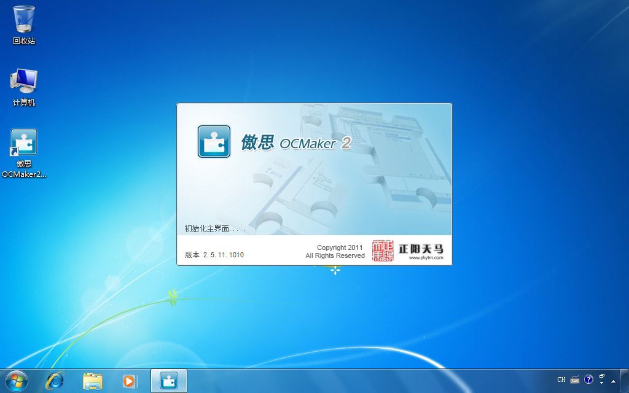Image resolution: width=629 pixels, height=393 pixels.
Task: Launch Internet Explorer from the taskbar
Action: (55, 381)
